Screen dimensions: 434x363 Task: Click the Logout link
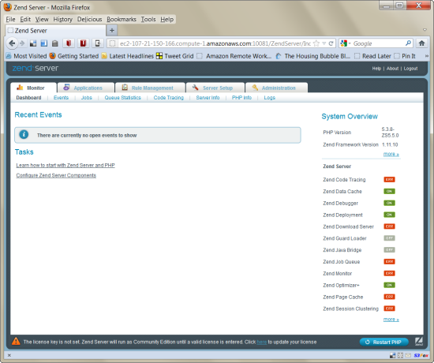click(410, 68)
